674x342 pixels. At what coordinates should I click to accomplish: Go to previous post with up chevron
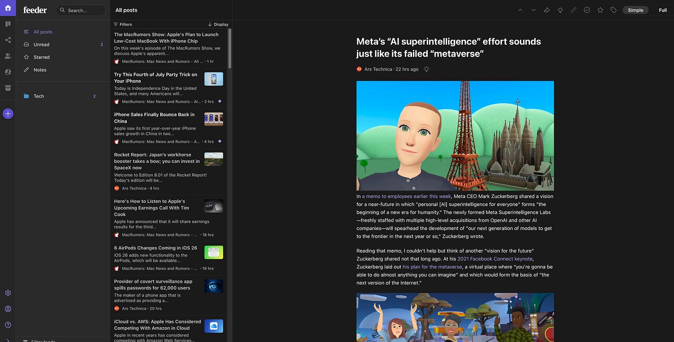(520, 10)
